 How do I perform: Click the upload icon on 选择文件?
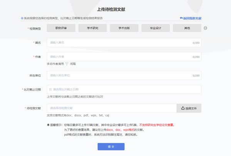(x=182, y=108)
